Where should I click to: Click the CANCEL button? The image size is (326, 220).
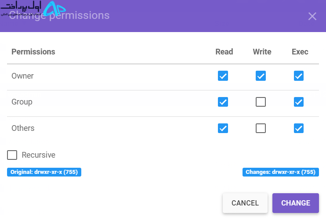[245, 203]
